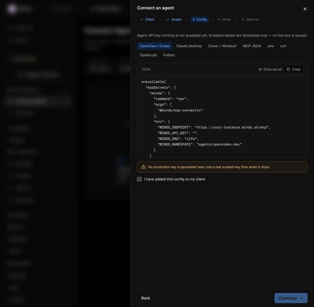Click the 'Connect an agent' heading
Screen dimensions: 314x307
(155, 8)
